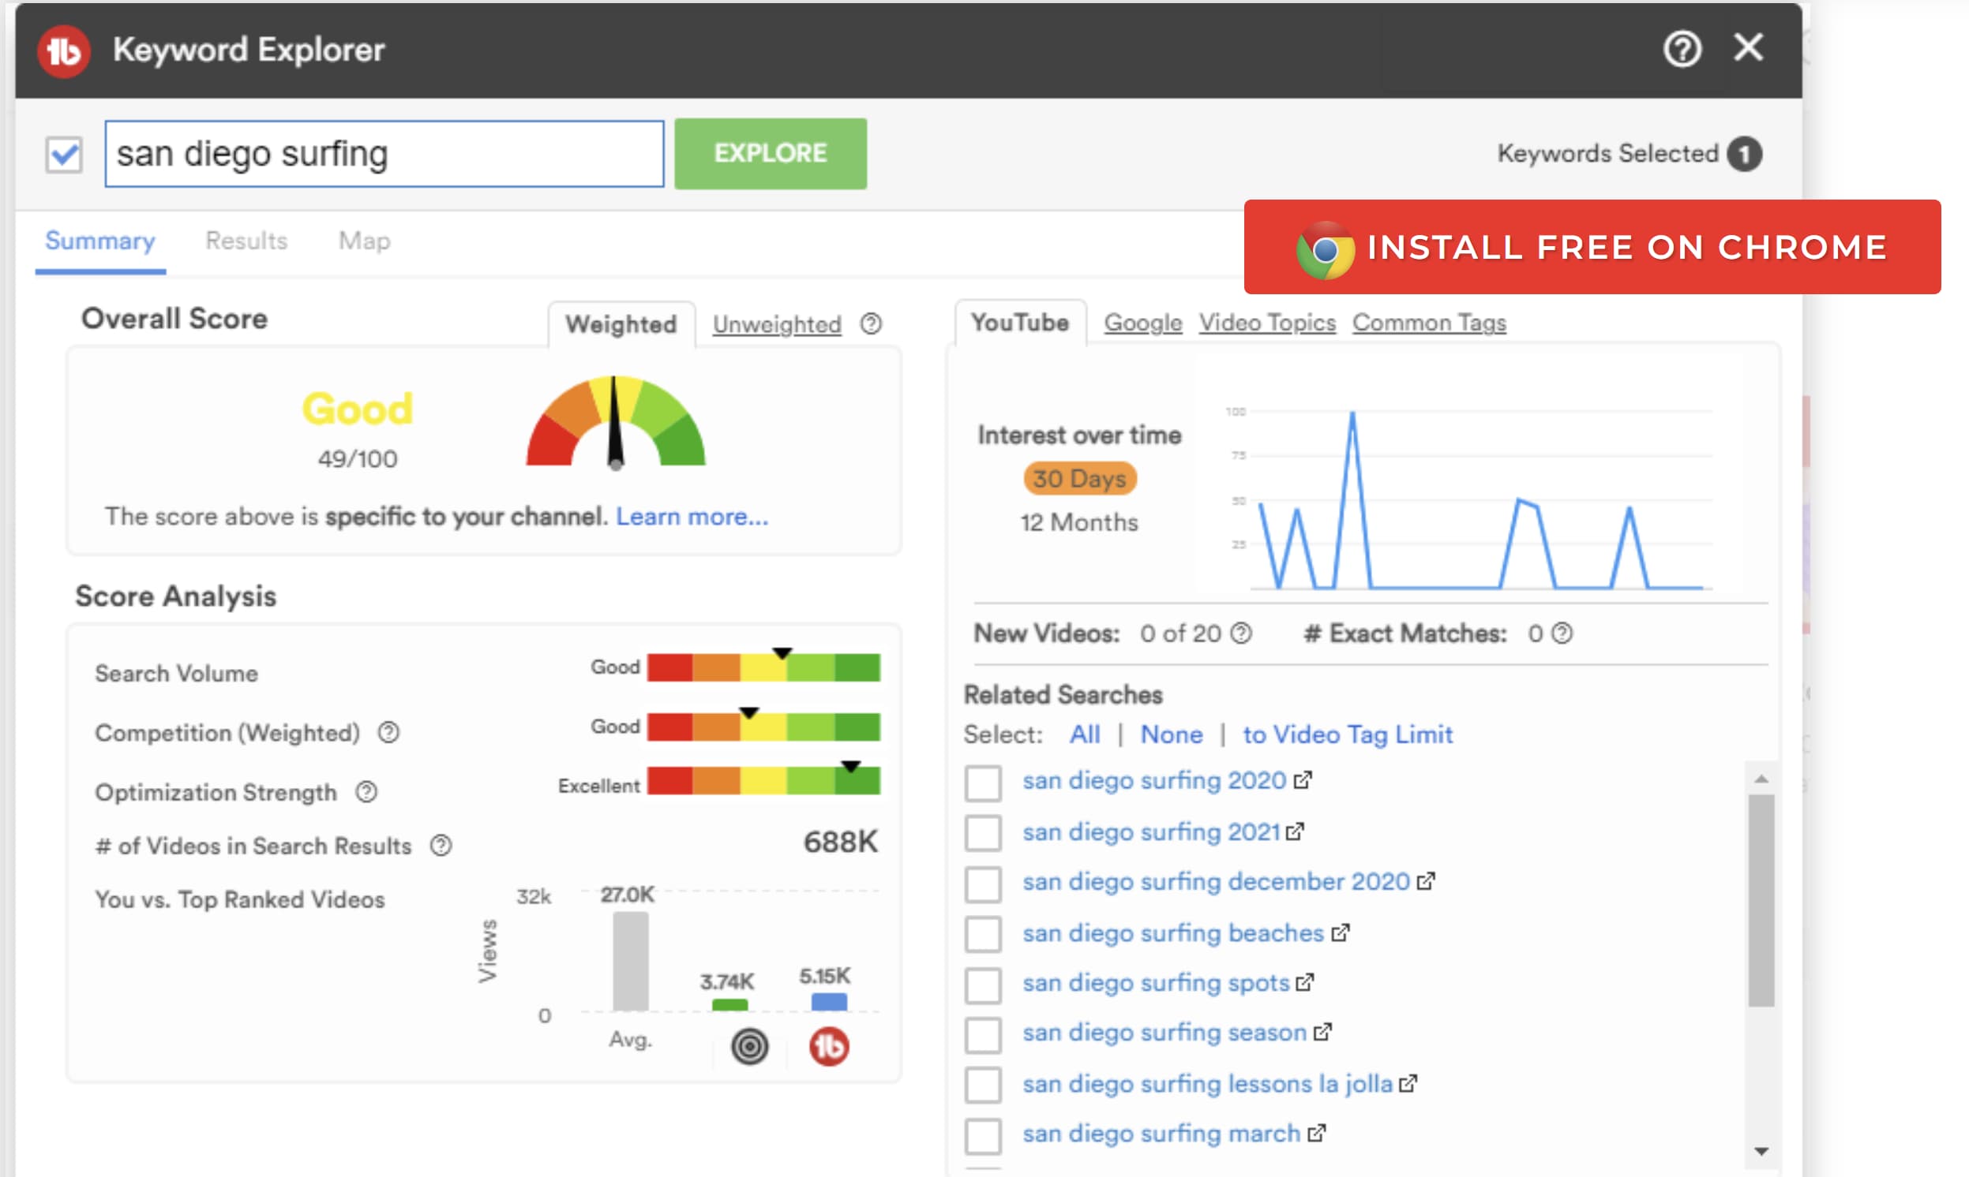Click the Video Topics tab icon
Image resolution: width=1969 pixels, height=1177 pixels.
coord(1265,323)
